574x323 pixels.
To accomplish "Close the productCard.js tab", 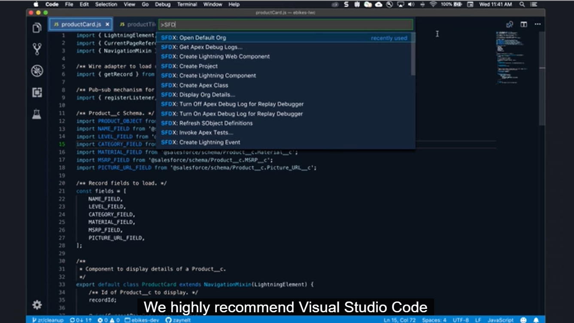I will pyautogui.click(x=107, y=24).
